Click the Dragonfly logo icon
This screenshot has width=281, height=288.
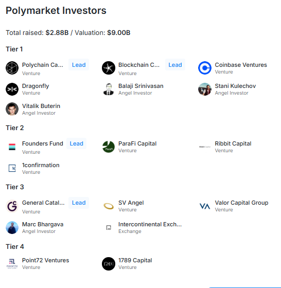coord(12,89)
